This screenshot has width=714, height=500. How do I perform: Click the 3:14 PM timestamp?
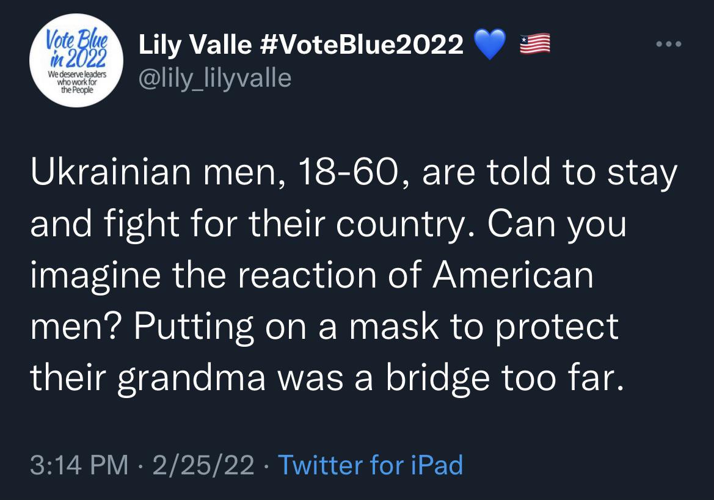click(79, 465)
